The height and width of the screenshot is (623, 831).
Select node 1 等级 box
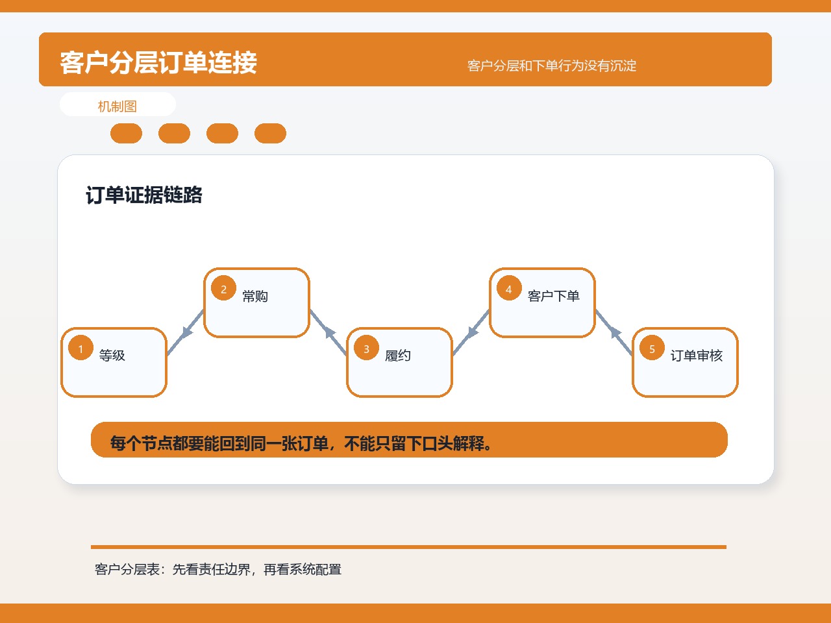[x=114, y=362]
